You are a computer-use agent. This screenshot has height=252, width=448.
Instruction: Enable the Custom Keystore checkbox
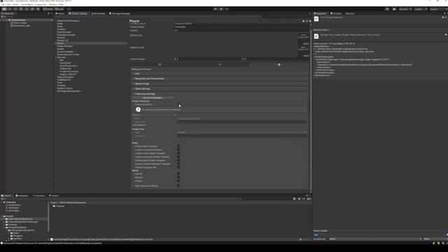[178, 104]
